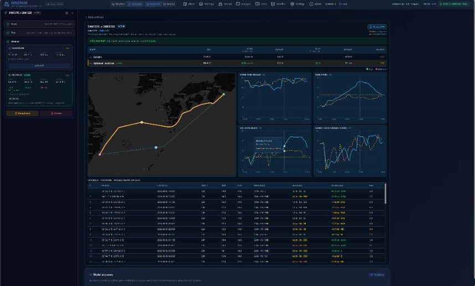Click the blue waypoint on the dashed baseline route
This screenshot has height=286, width=475.
point(156,147)
